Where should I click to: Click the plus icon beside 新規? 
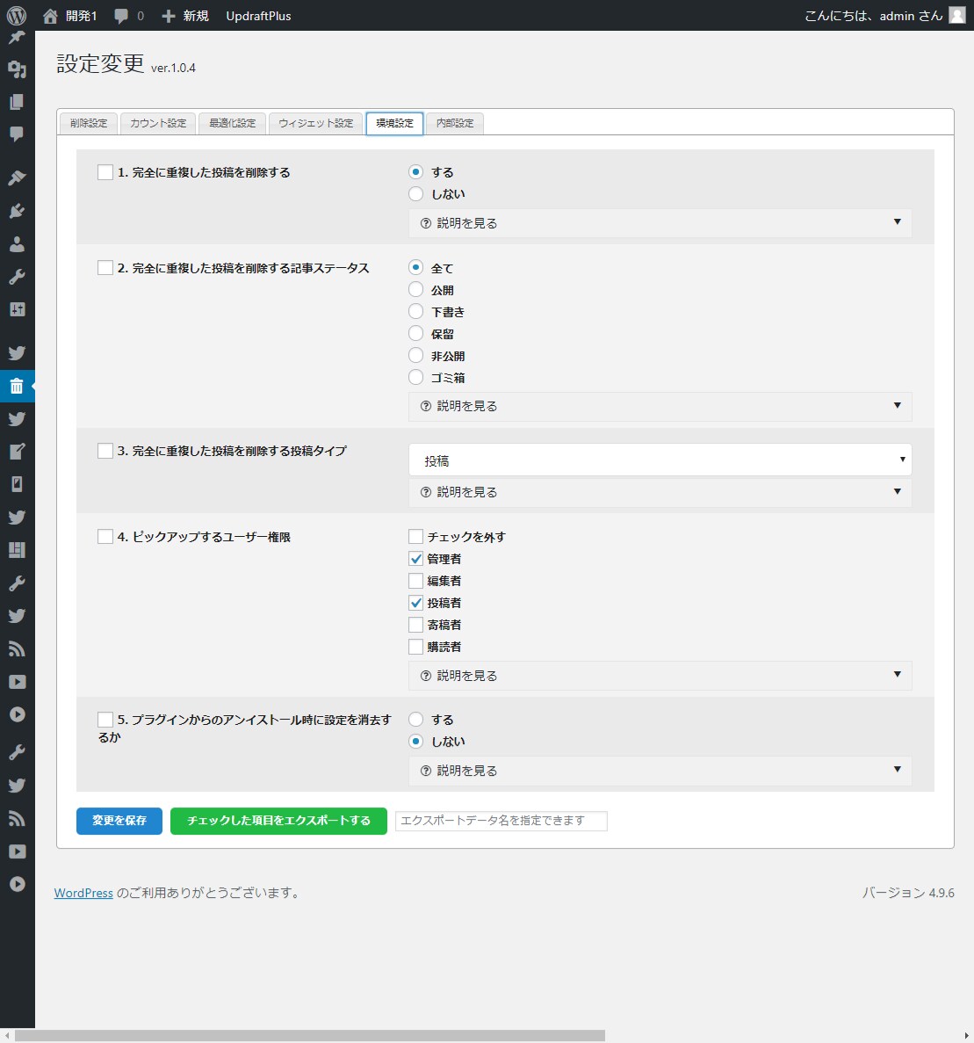169,16
